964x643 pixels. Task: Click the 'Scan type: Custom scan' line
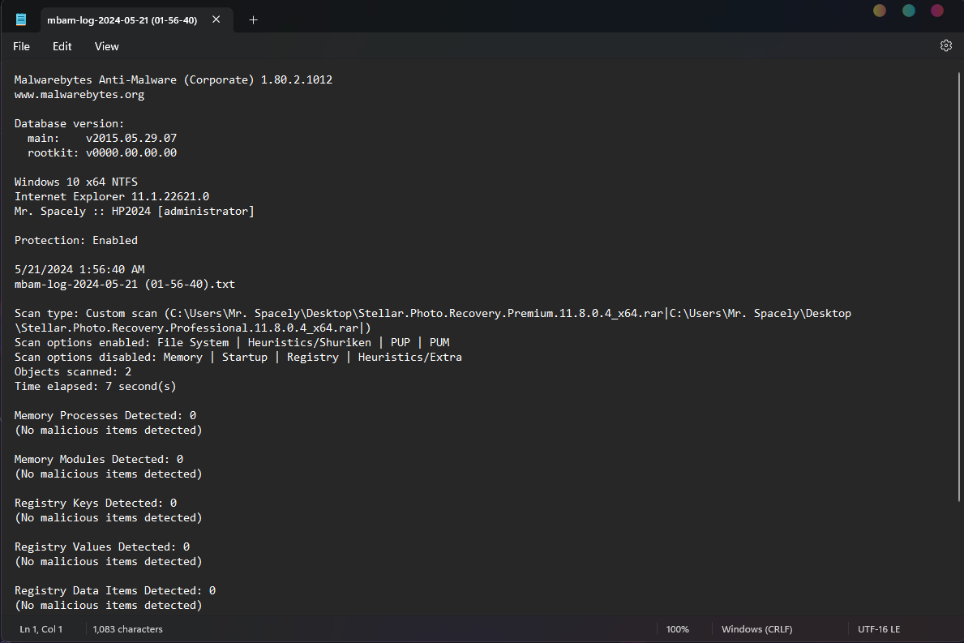click(433, 314)
